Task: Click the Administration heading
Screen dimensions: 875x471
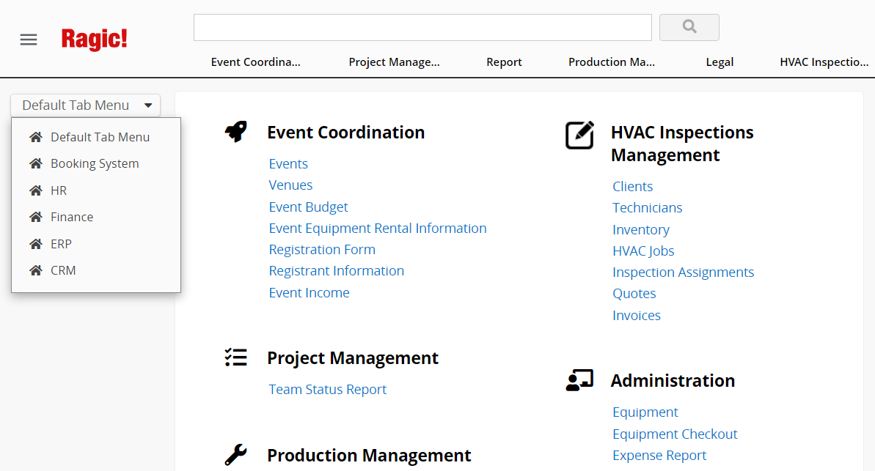Action: pyautogui.click(x=673, y=381)
